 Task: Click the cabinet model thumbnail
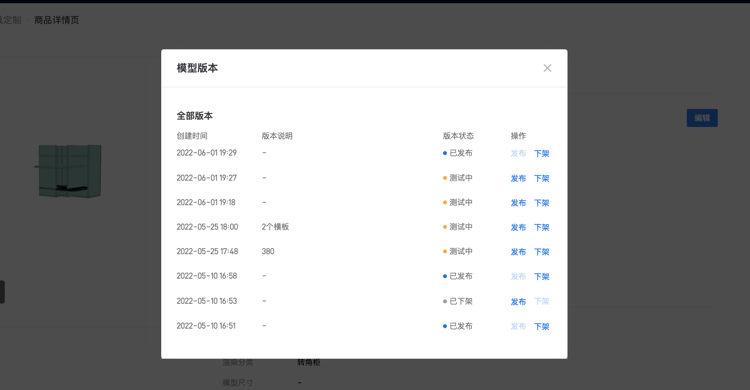(68, 171)
